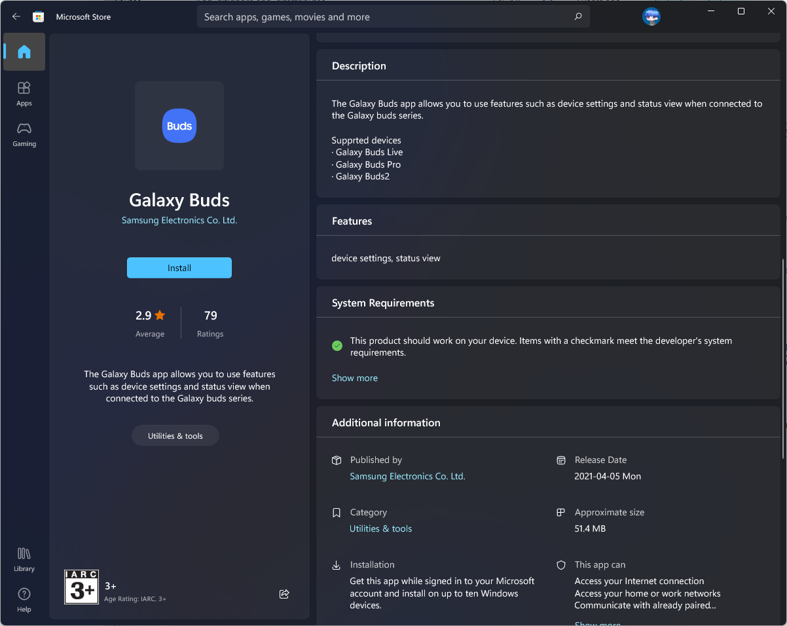The width and height of the screenshot is (787, 626).
Task: Click the Category bookmark icon
Action: click(337, 513)
